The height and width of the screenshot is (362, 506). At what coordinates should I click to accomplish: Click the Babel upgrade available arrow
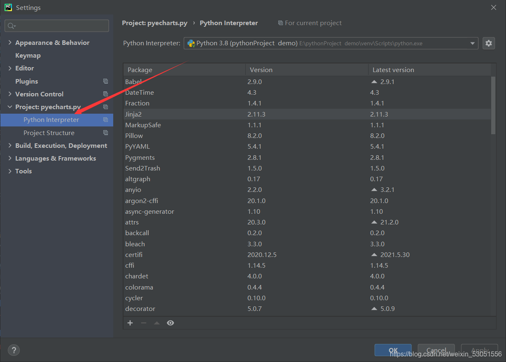374,82
